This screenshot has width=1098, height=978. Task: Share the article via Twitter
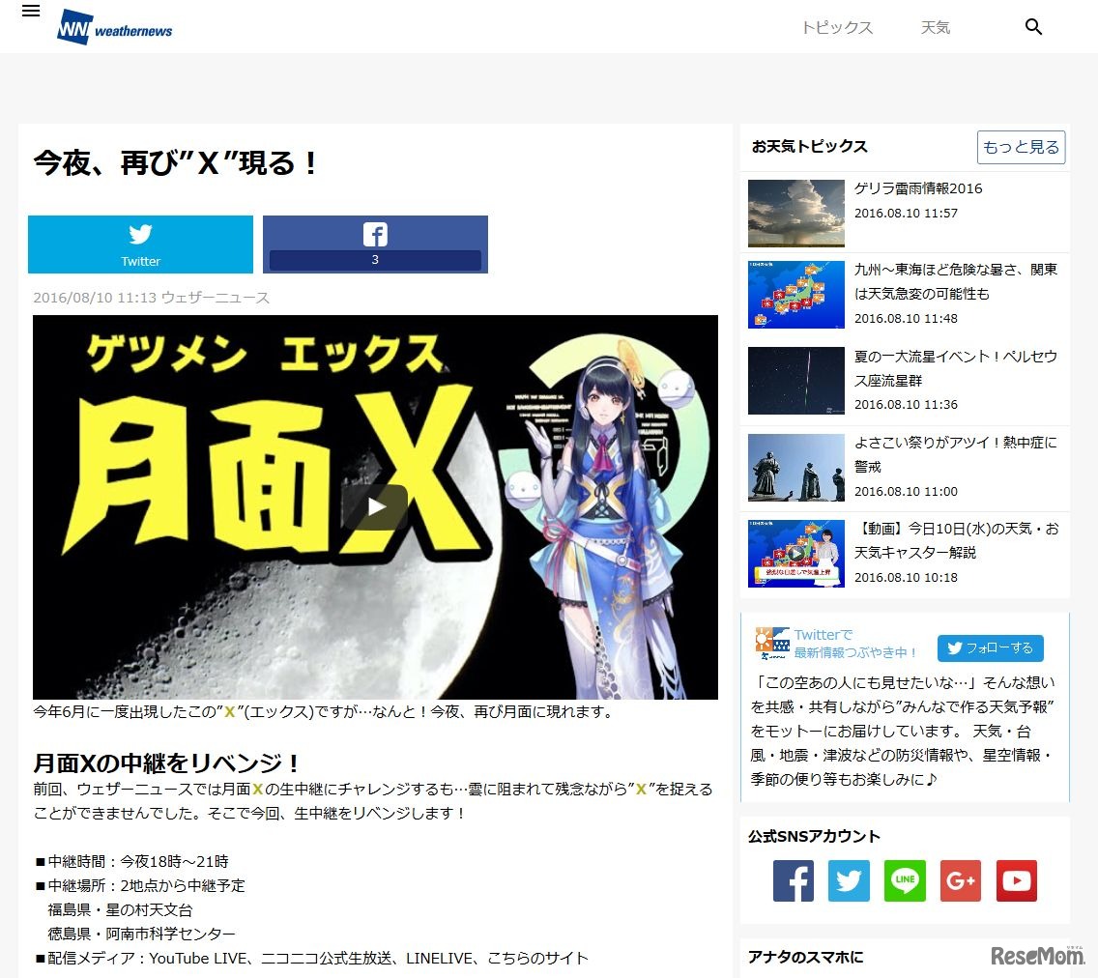tap(139, 244)
